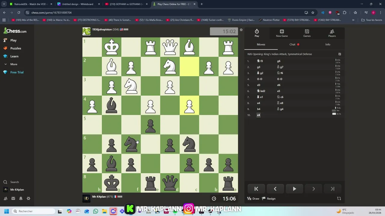Click the browser back arrow
The image size is (385, 216).
(4, 13)
